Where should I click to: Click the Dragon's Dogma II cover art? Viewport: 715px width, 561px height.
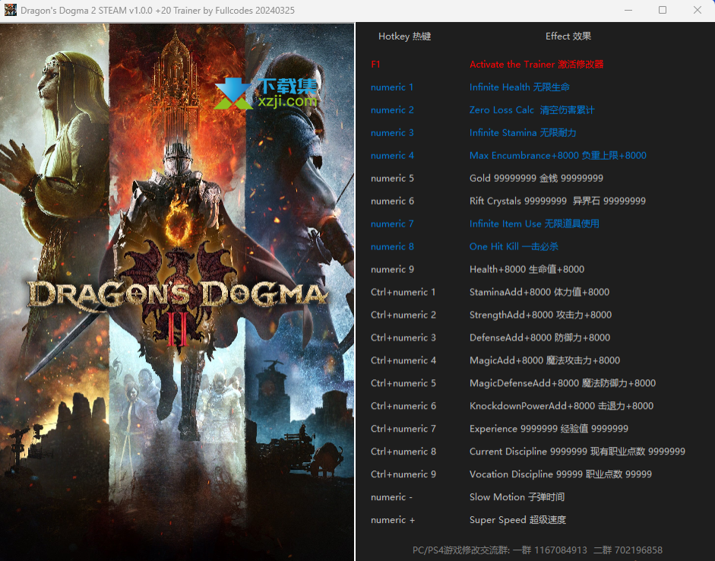[x=177, y=292]
